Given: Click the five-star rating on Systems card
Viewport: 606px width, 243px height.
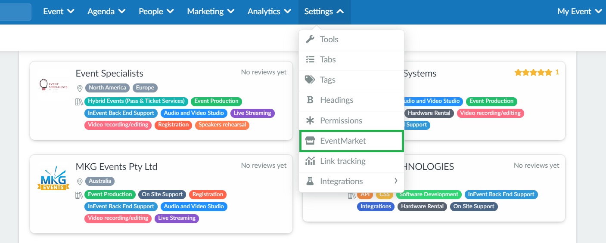Looking at the screenshot, I should pos(533,73).
